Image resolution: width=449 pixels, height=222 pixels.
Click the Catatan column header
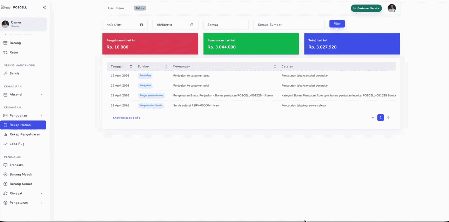point(287,66)
